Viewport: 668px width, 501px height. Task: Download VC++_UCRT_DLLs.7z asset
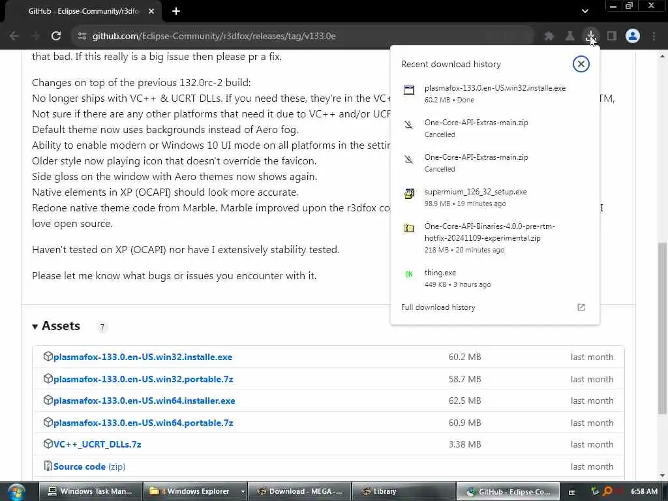point(97,444)
